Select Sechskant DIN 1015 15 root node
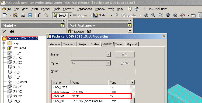 coord(23,38)
